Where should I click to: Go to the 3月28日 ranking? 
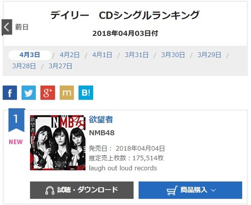tap(24, 66)
